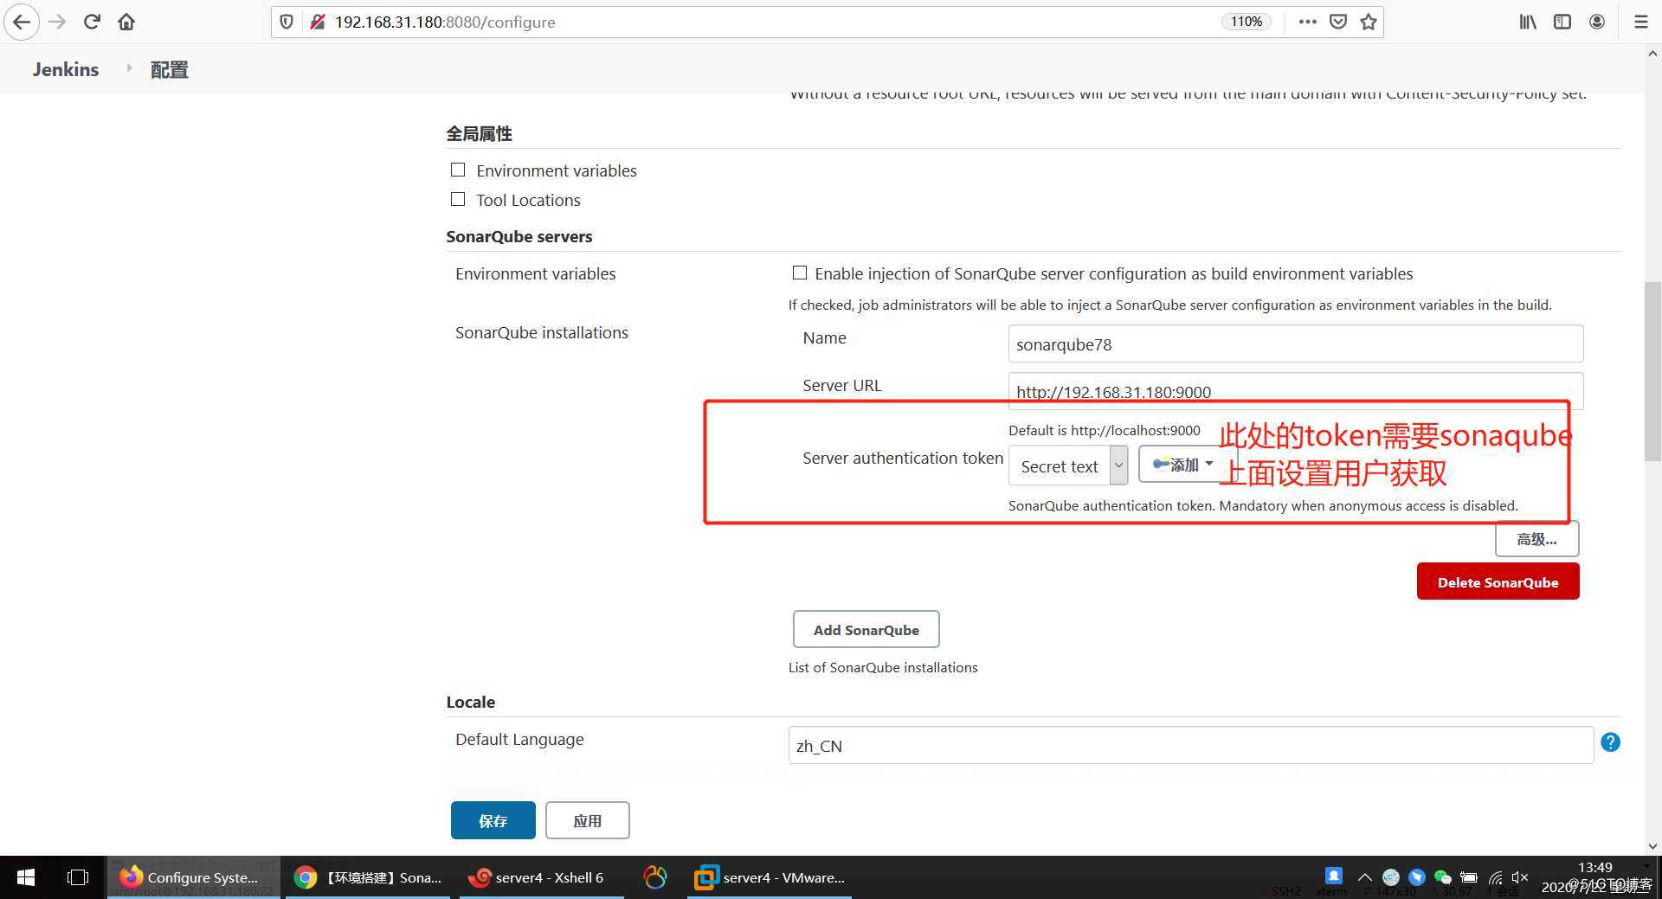1662x899 pixels.
Task: Click the 全局属性 section heading
Action: point(479,133)
